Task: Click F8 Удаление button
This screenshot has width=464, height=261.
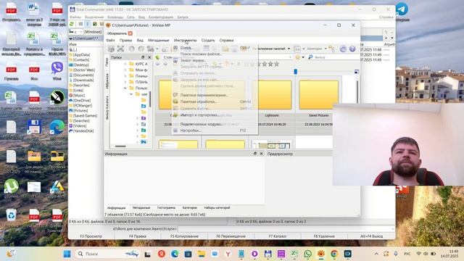Action: [x=324, y=236]
